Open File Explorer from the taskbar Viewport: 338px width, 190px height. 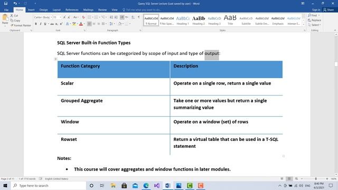113,185
